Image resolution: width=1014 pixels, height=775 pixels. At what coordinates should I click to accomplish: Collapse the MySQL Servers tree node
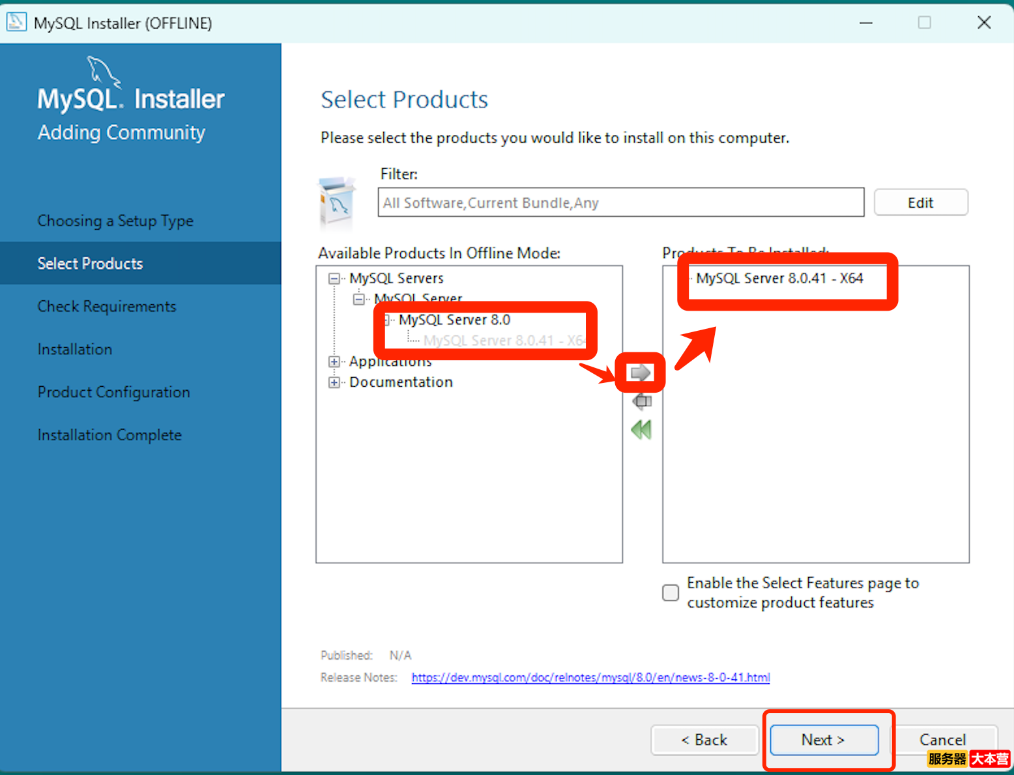[x=334, y=279]
